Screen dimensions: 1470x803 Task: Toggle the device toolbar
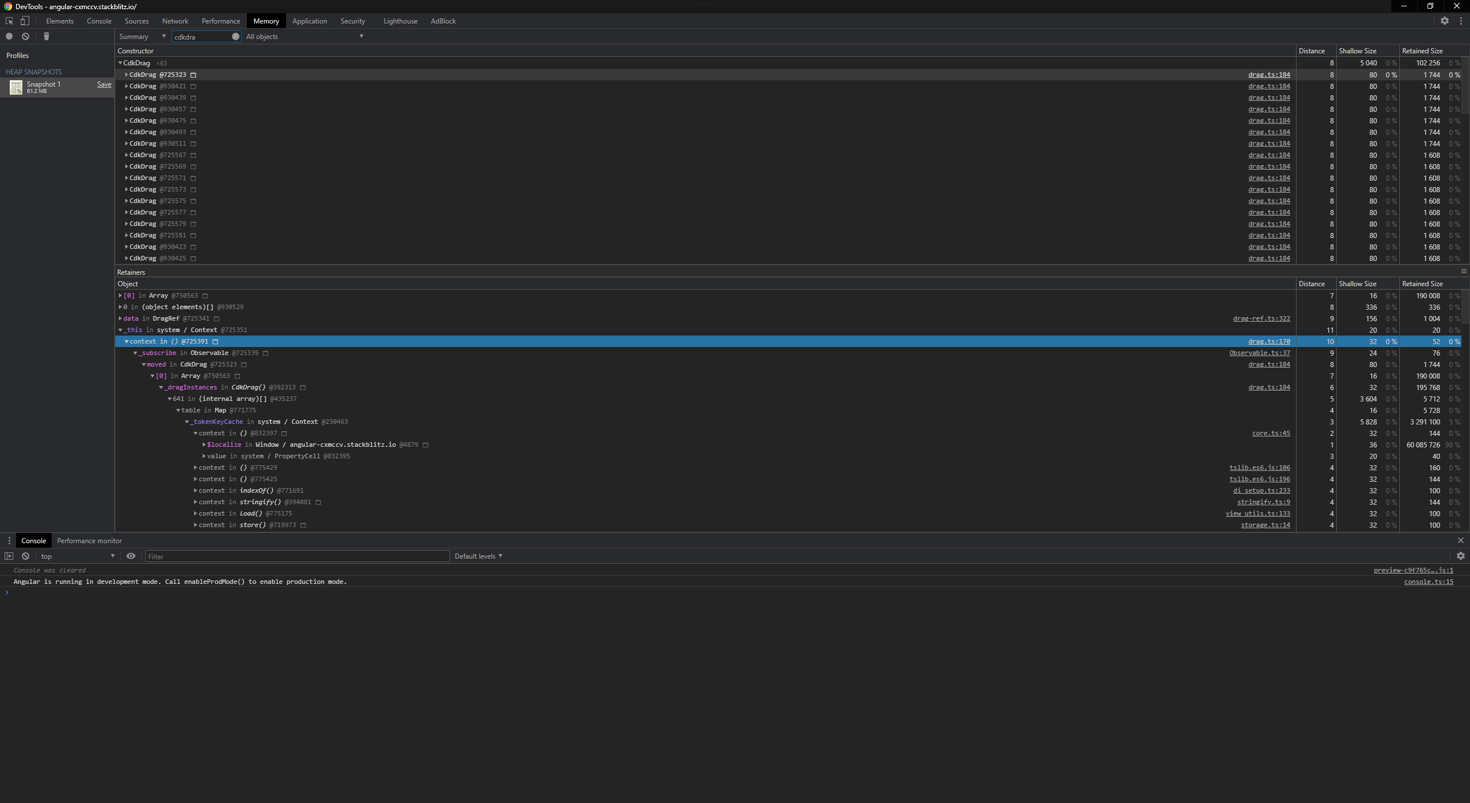(x=25, y=21)
